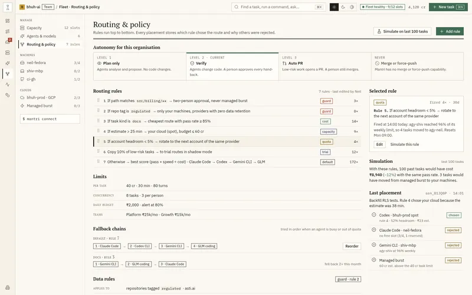Click Simulate this rule link
The width and height of the screenshot is (472, 295).
(405, 144)
